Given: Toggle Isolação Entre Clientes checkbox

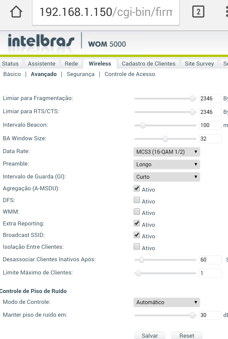Looking at the screenshot, I should (137, 247).
